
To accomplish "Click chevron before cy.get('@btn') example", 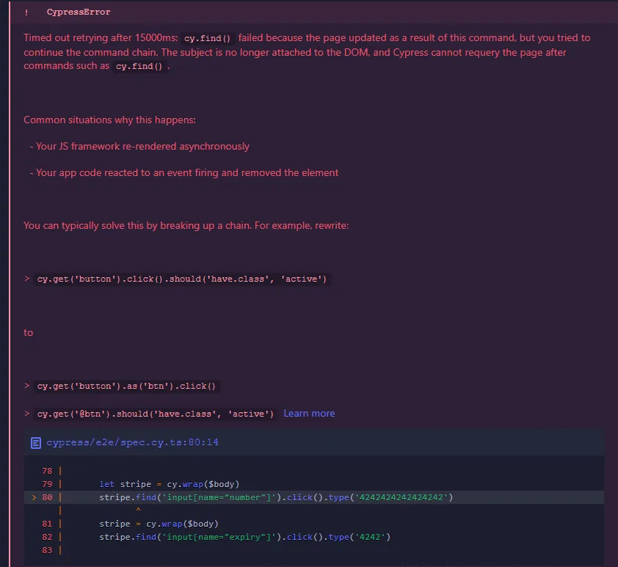I will (x=26, y=414).
